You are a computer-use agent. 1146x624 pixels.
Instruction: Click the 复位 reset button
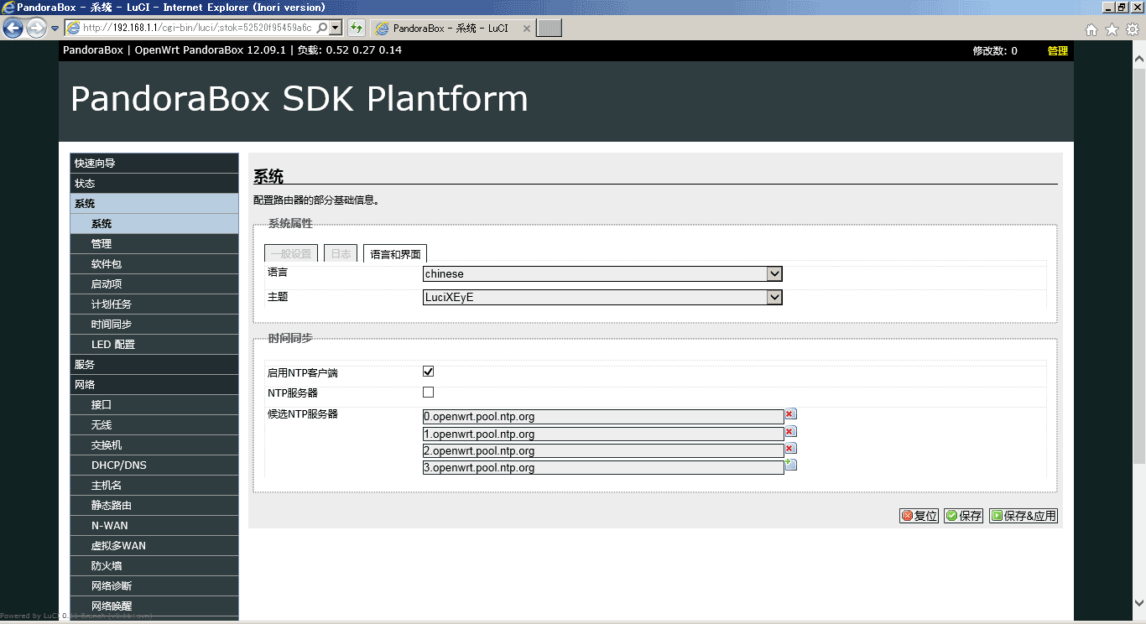point(919,516)
